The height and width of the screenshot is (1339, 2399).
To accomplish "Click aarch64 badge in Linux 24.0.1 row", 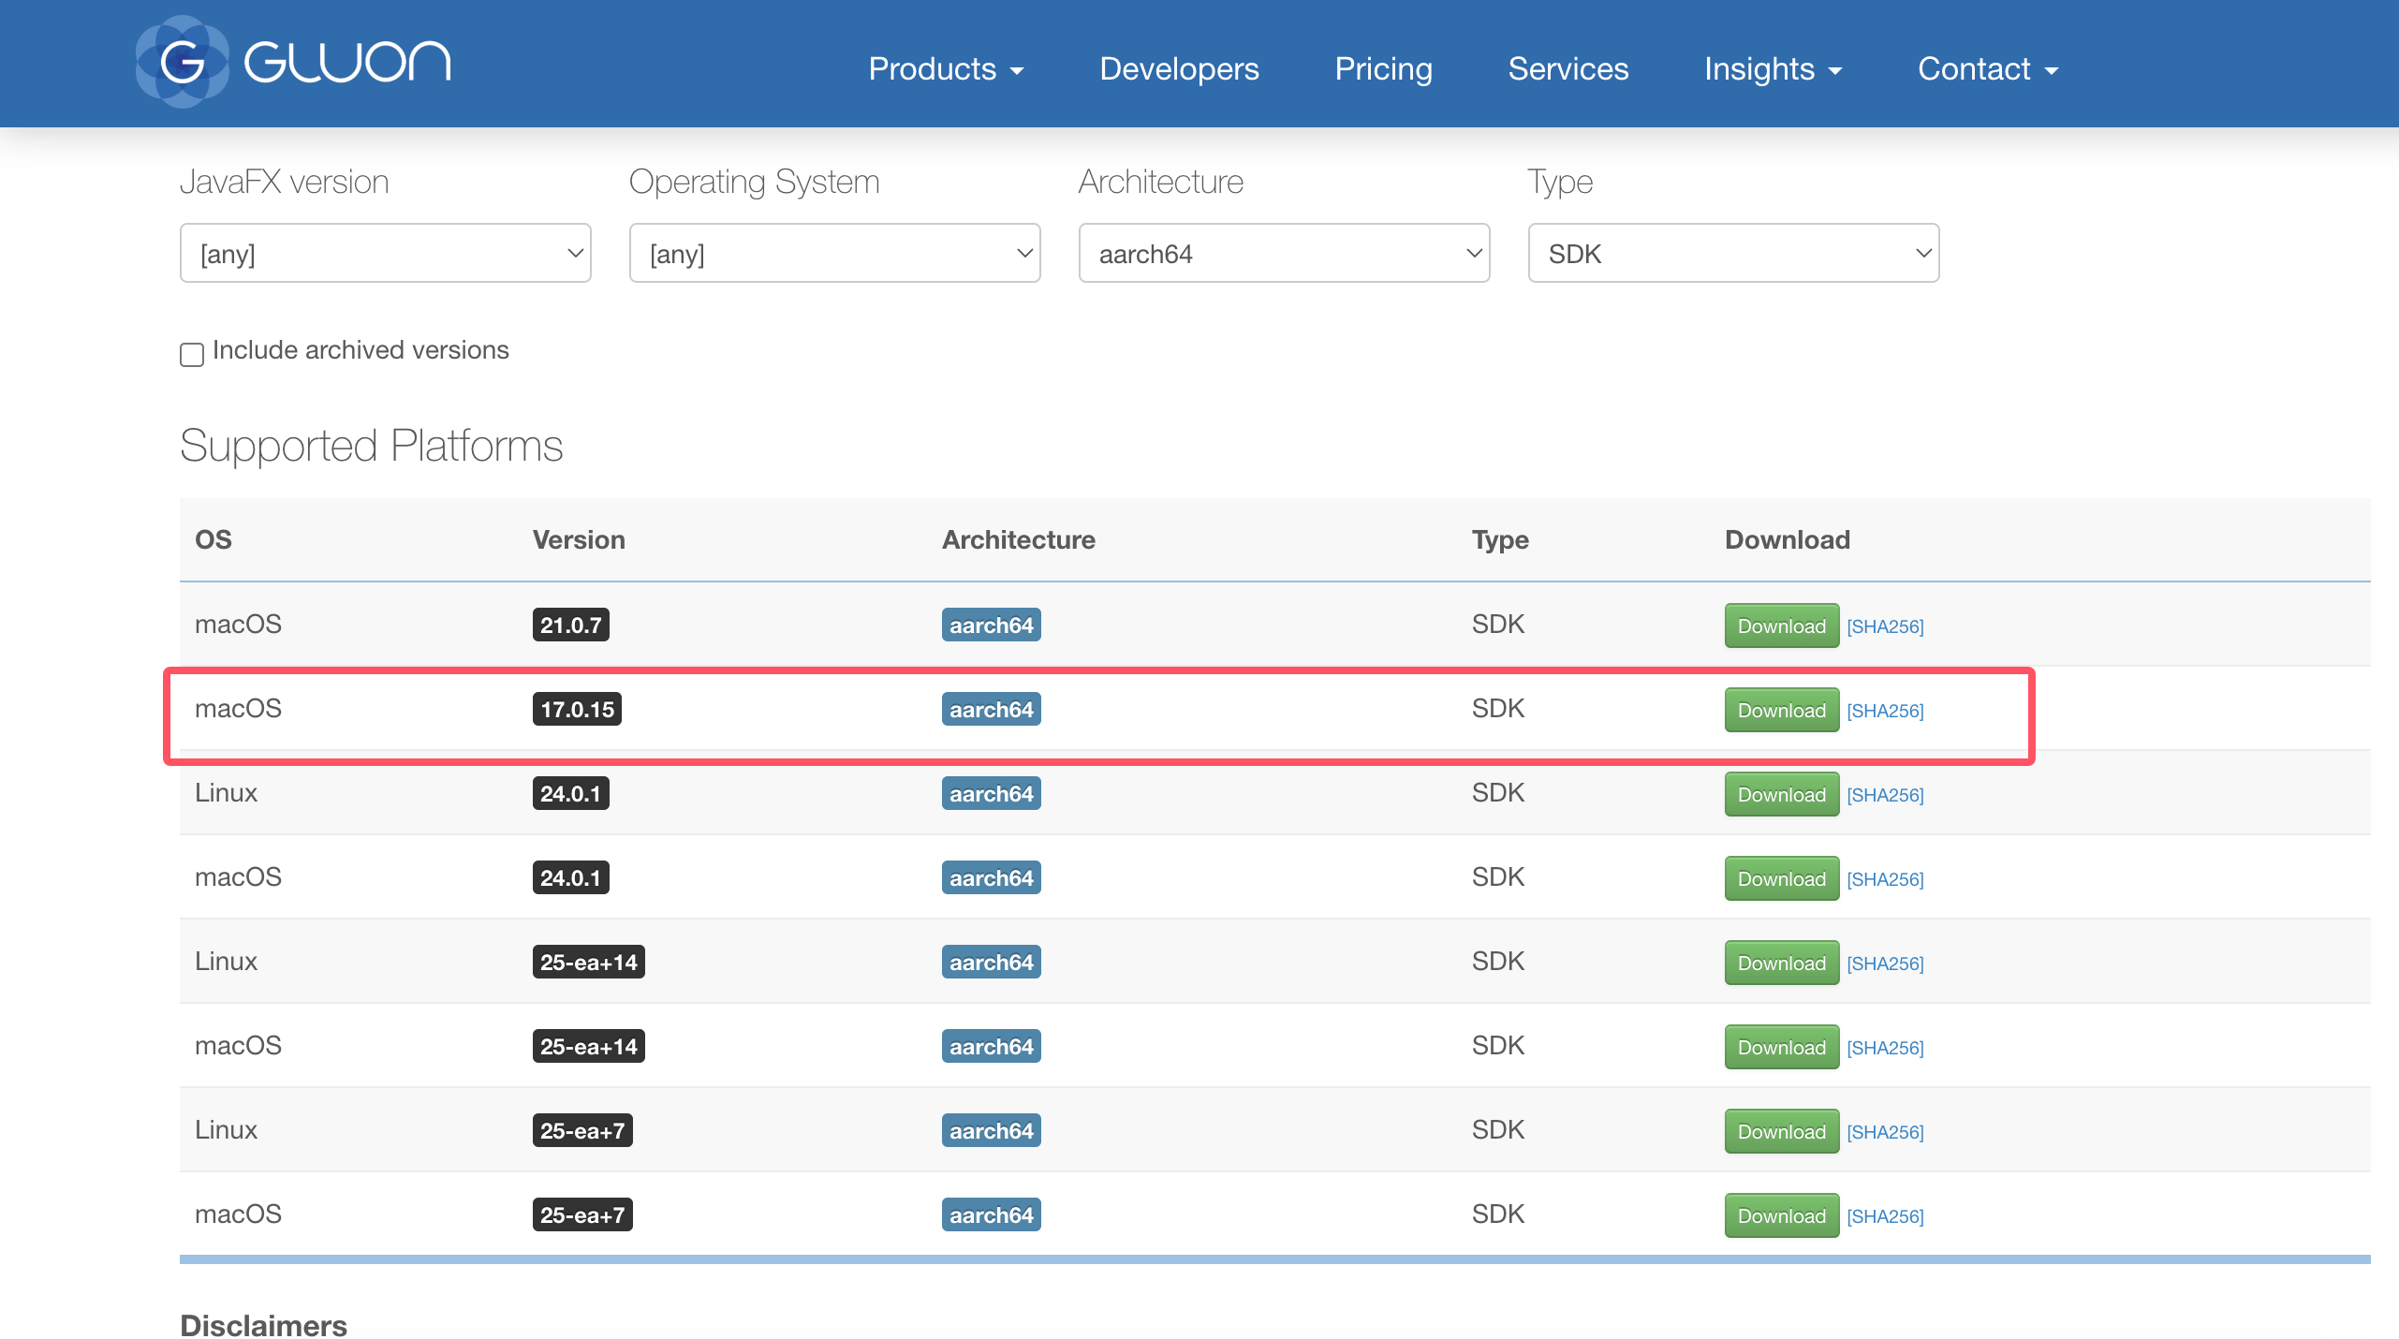I will click(991, 793).
